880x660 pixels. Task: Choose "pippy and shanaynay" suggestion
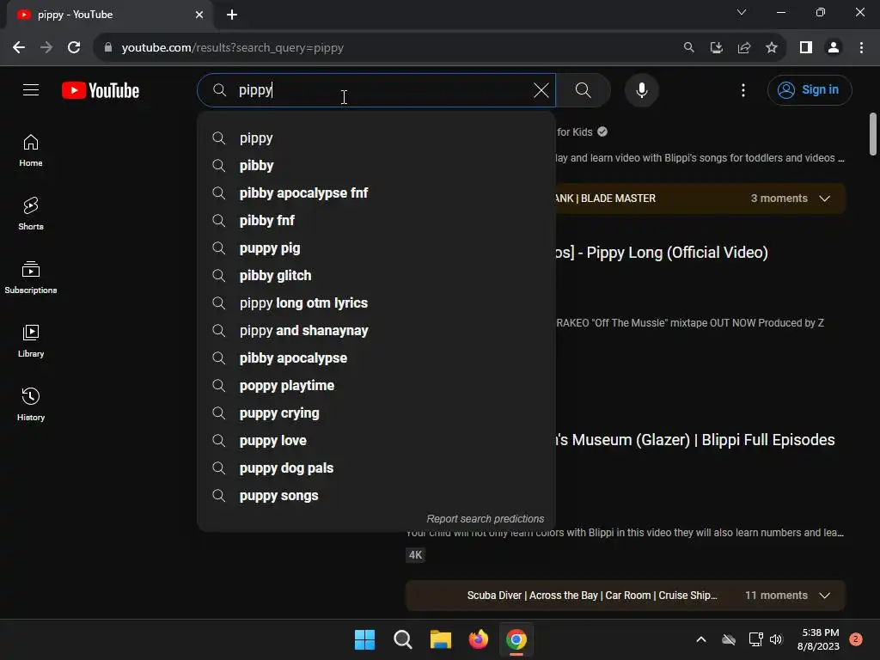click(x=376, y=331)
